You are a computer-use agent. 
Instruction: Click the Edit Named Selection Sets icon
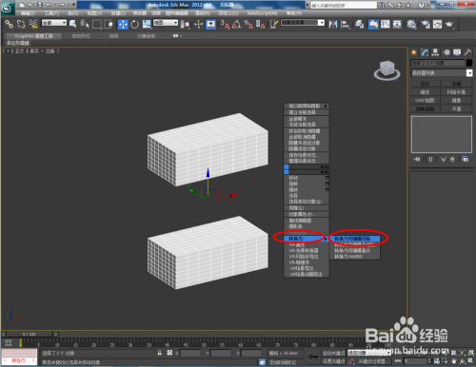(x=274, y=24)
